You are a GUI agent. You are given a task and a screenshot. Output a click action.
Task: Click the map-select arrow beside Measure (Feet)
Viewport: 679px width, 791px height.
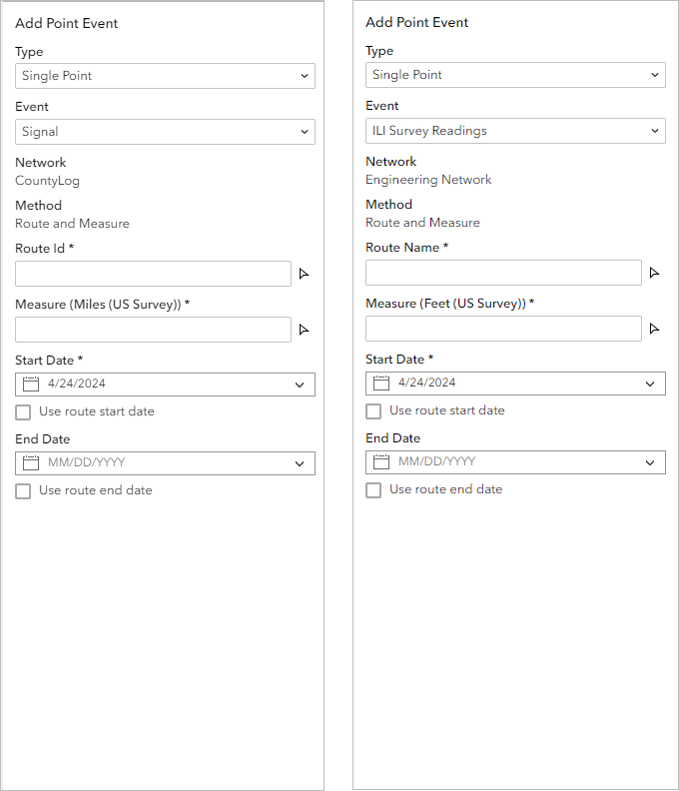(x=655, y=329)
